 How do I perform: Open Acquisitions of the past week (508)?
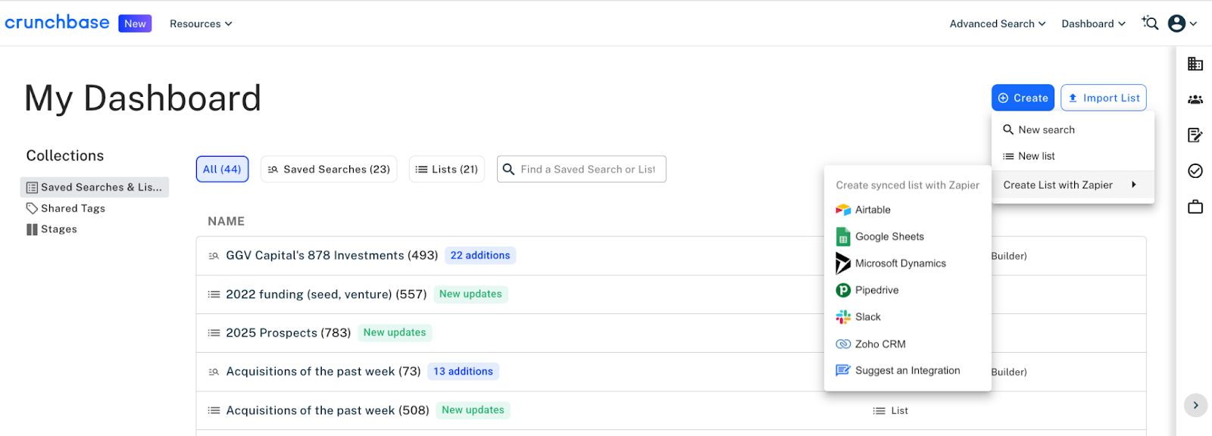tap(327, 410)
